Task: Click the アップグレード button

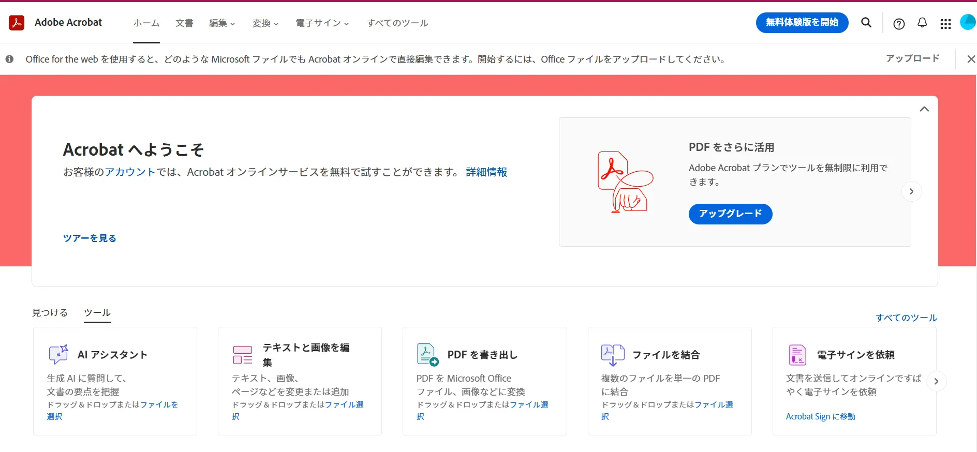Action: [x=730, y=214]
